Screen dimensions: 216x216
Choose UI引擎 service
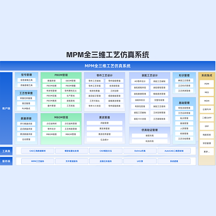pyautogui.click(x=140, y=161)
